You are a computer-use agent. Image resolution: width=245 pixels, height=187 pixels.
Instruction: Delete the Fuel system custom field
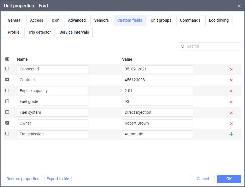[x=231, y=113]
